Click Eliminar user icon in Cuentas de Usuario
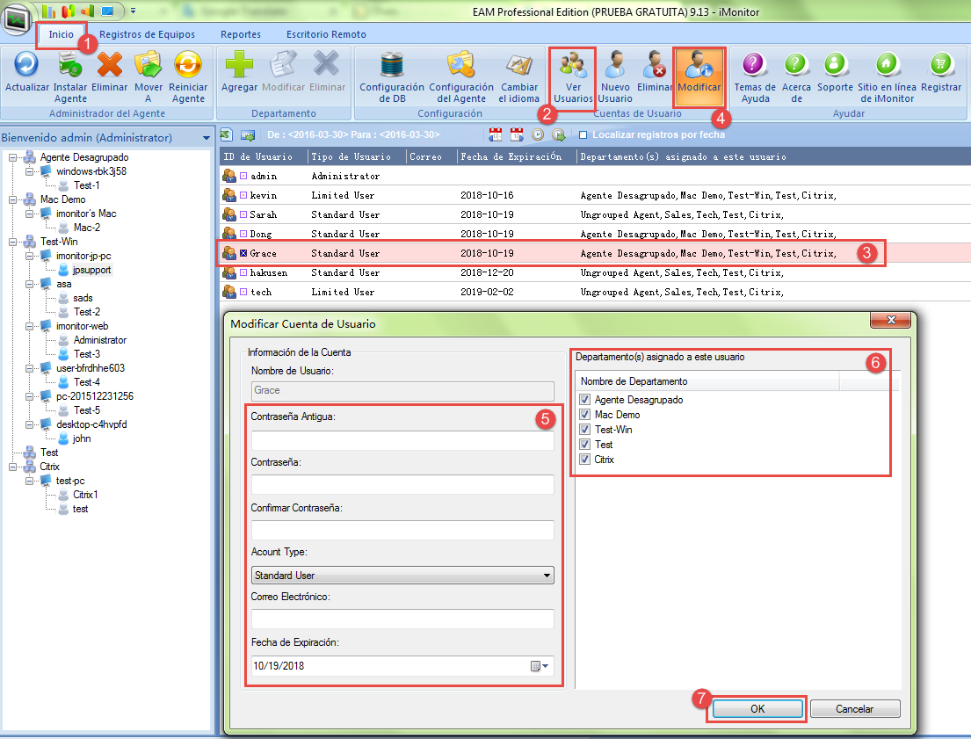Screen dimensions: 971x739 (654, 64)
